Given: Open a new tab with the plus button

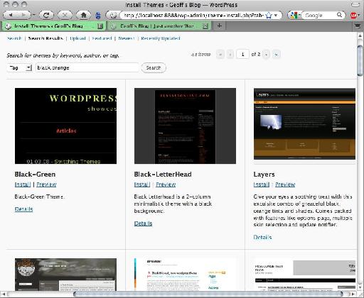Looking at the screenshot, I should 220,26.
